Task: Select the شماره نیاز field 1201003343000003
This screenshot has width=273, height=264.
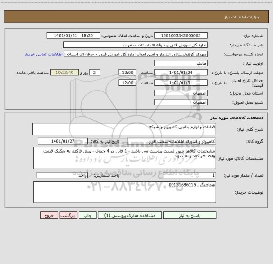Action: click(181, 36)
